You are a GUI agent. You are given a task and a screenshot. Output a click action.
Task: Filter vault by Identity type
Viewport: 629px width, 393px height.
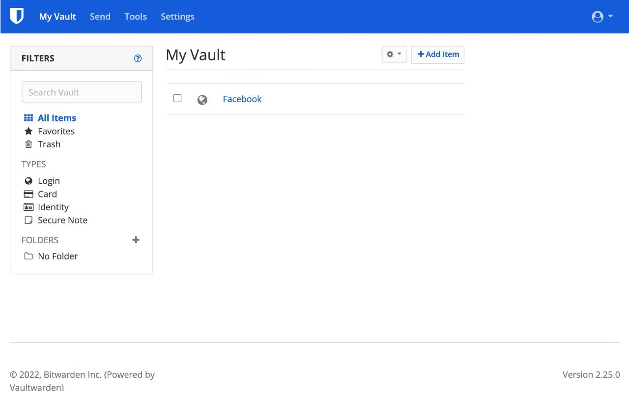click(x=53, y=207)
